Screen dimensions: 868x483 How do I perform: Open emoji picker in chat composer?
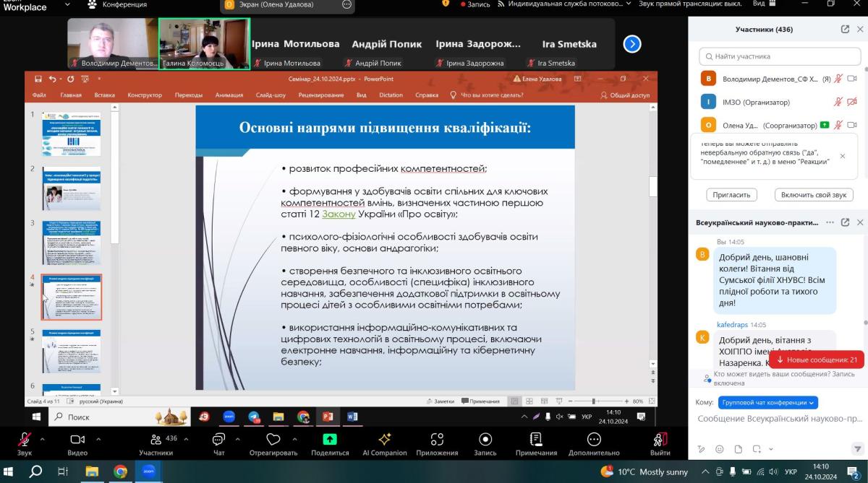tap(719, 449)
